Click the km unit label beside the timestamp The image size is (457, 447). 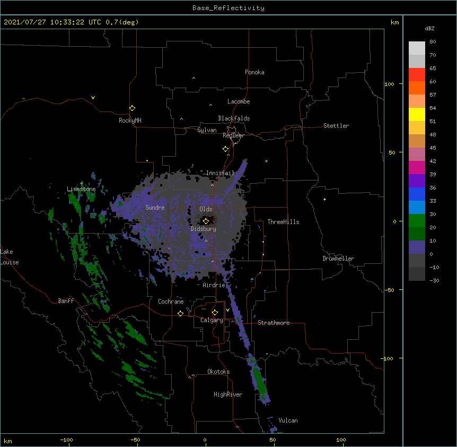[394, 22]
